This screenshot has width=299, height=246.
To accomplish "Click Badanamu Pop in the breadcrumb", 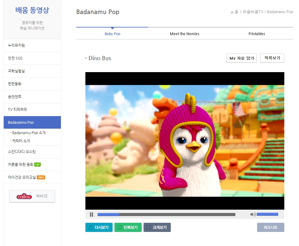I will [280, 12].
